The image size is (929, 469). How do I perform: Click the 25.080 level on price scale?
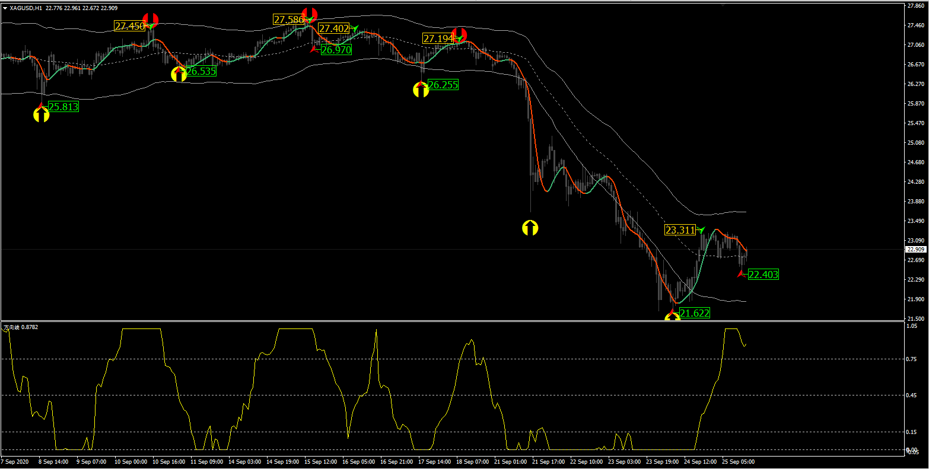(x=916, y=143)
